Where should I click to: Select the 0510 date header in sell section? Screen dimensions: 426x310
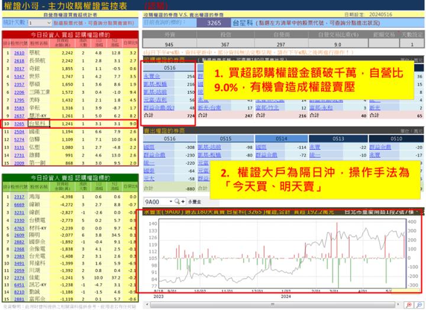[x=396, y=139]
